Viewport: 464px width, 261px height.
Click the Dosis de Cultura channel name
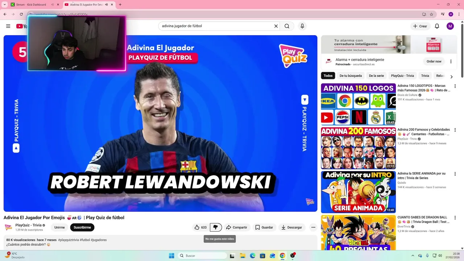(407, 95)
